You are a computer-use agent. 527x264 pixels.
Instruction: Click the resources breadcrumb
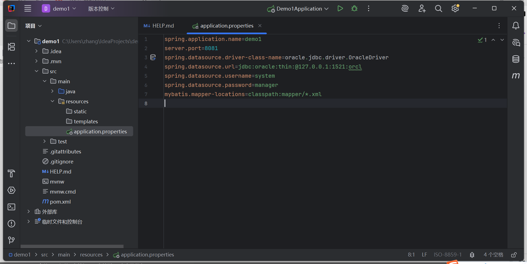[91, 254]
